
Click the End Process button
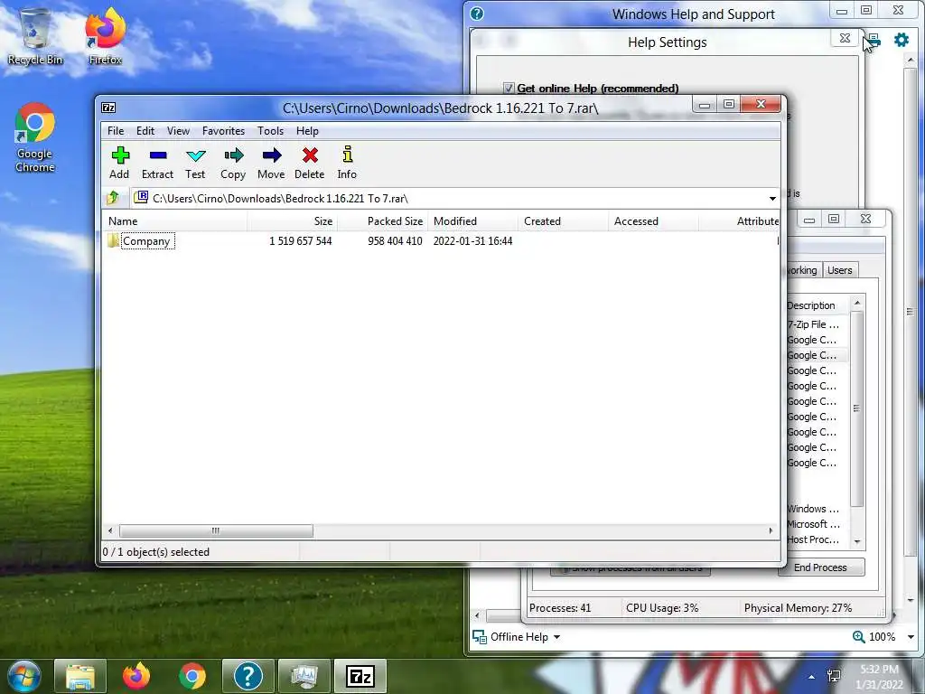point(820,567)
